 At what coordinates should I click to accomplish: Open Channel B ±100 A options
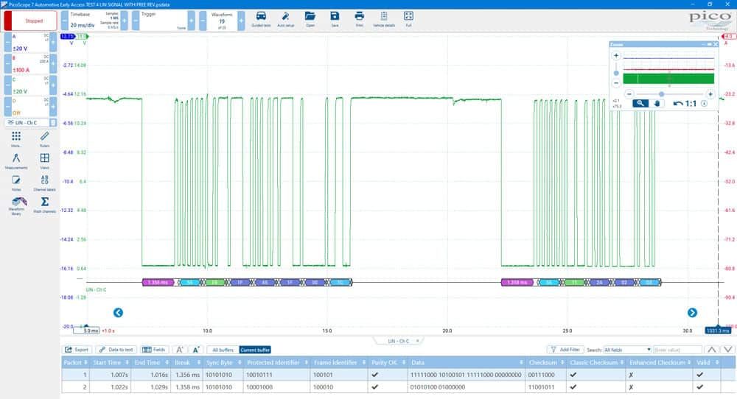coord(30,64)
